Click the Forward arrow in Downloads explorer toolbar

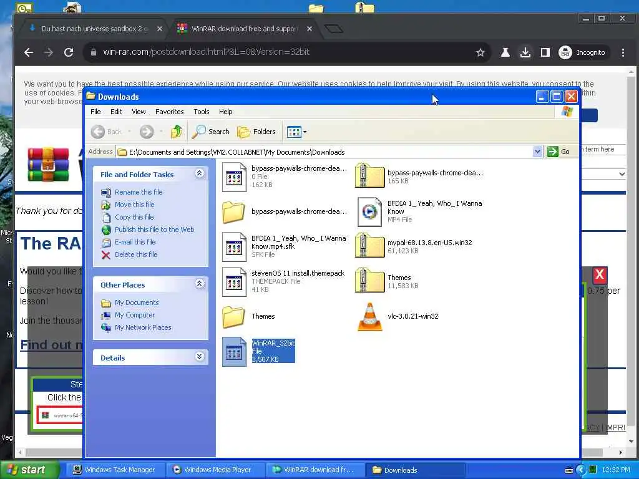point(147,132)
